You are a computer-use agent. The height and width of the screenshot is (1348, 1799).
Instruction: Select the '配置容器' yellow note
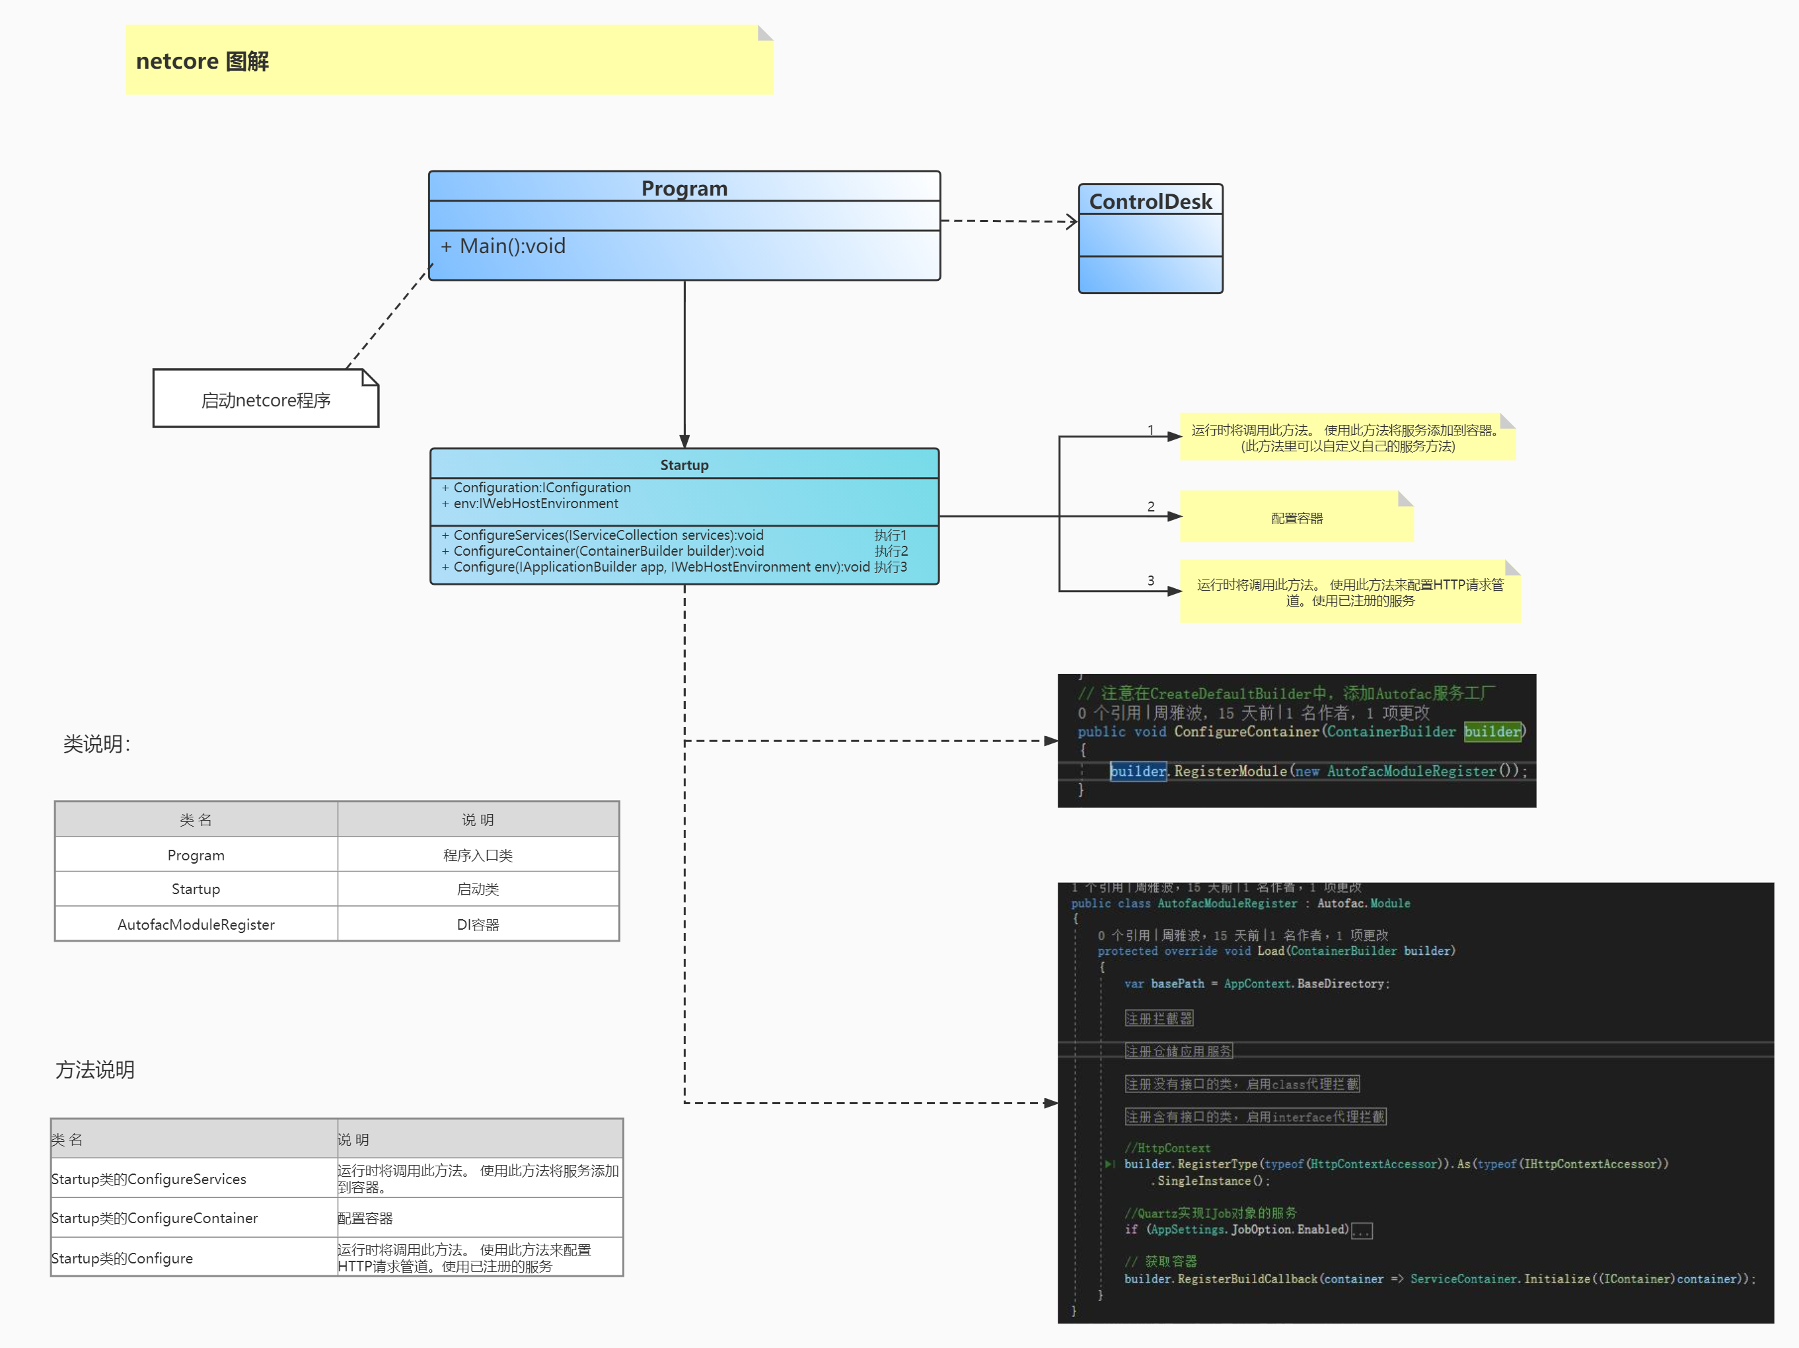[x=1296, y=518]
